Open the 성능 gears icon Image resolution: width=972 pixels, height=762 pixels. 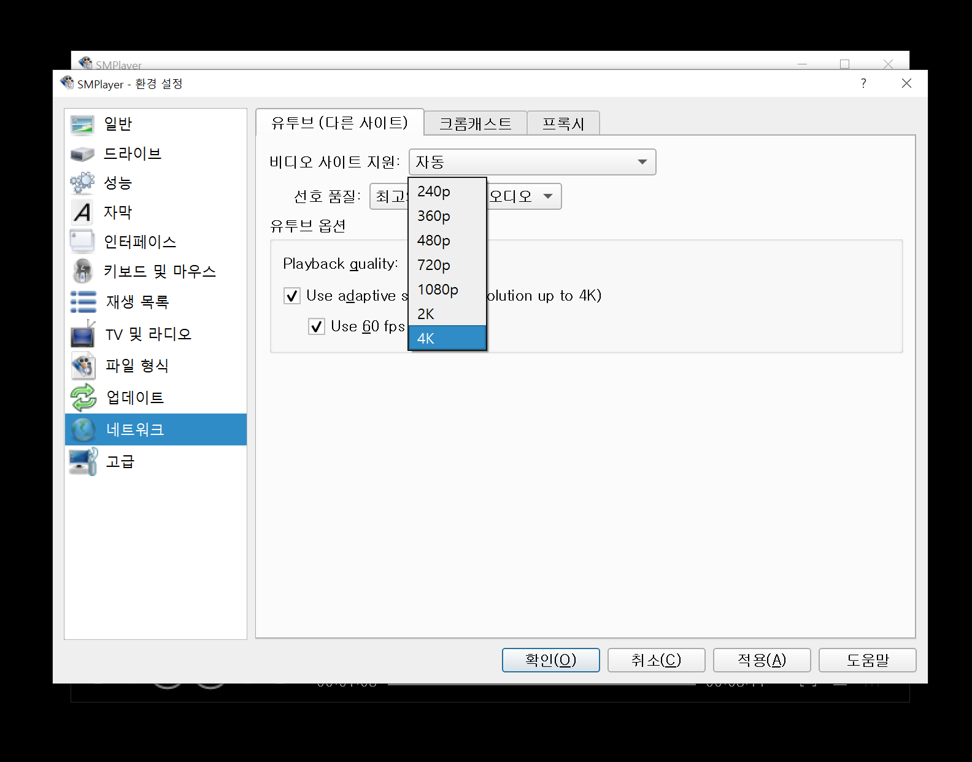82,183
